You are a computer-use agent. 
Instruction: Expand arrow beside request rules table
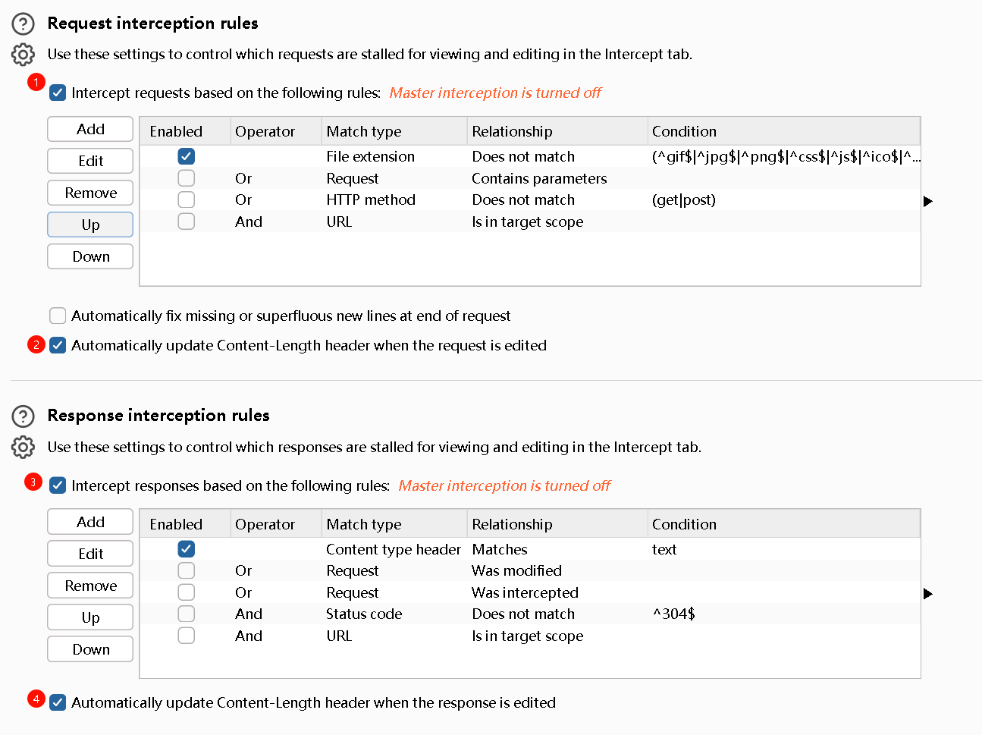pos(927,201)
